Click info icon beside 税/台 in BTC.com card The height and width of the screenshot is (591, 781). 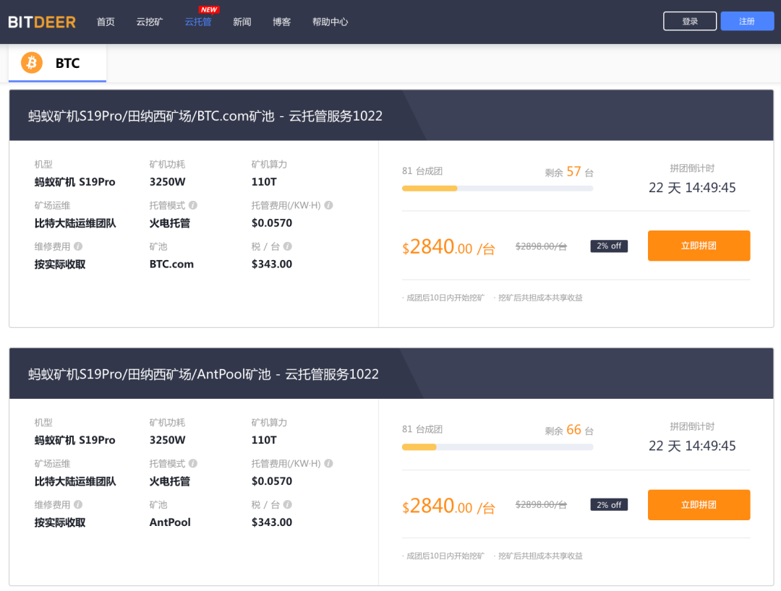287,246
